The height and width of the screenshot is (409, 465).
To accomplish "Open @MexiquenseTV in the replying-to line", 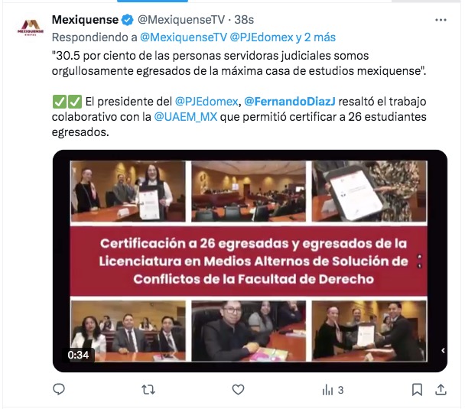I will coord(184,37).
